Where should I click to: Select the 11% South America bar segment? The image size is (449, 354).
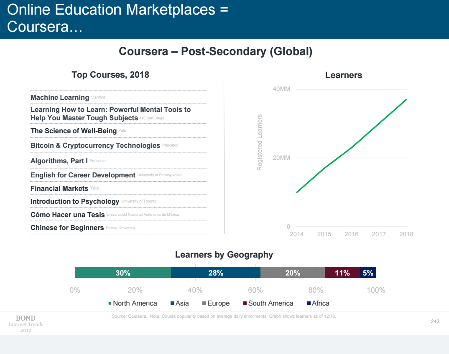[x=342, y=273]
